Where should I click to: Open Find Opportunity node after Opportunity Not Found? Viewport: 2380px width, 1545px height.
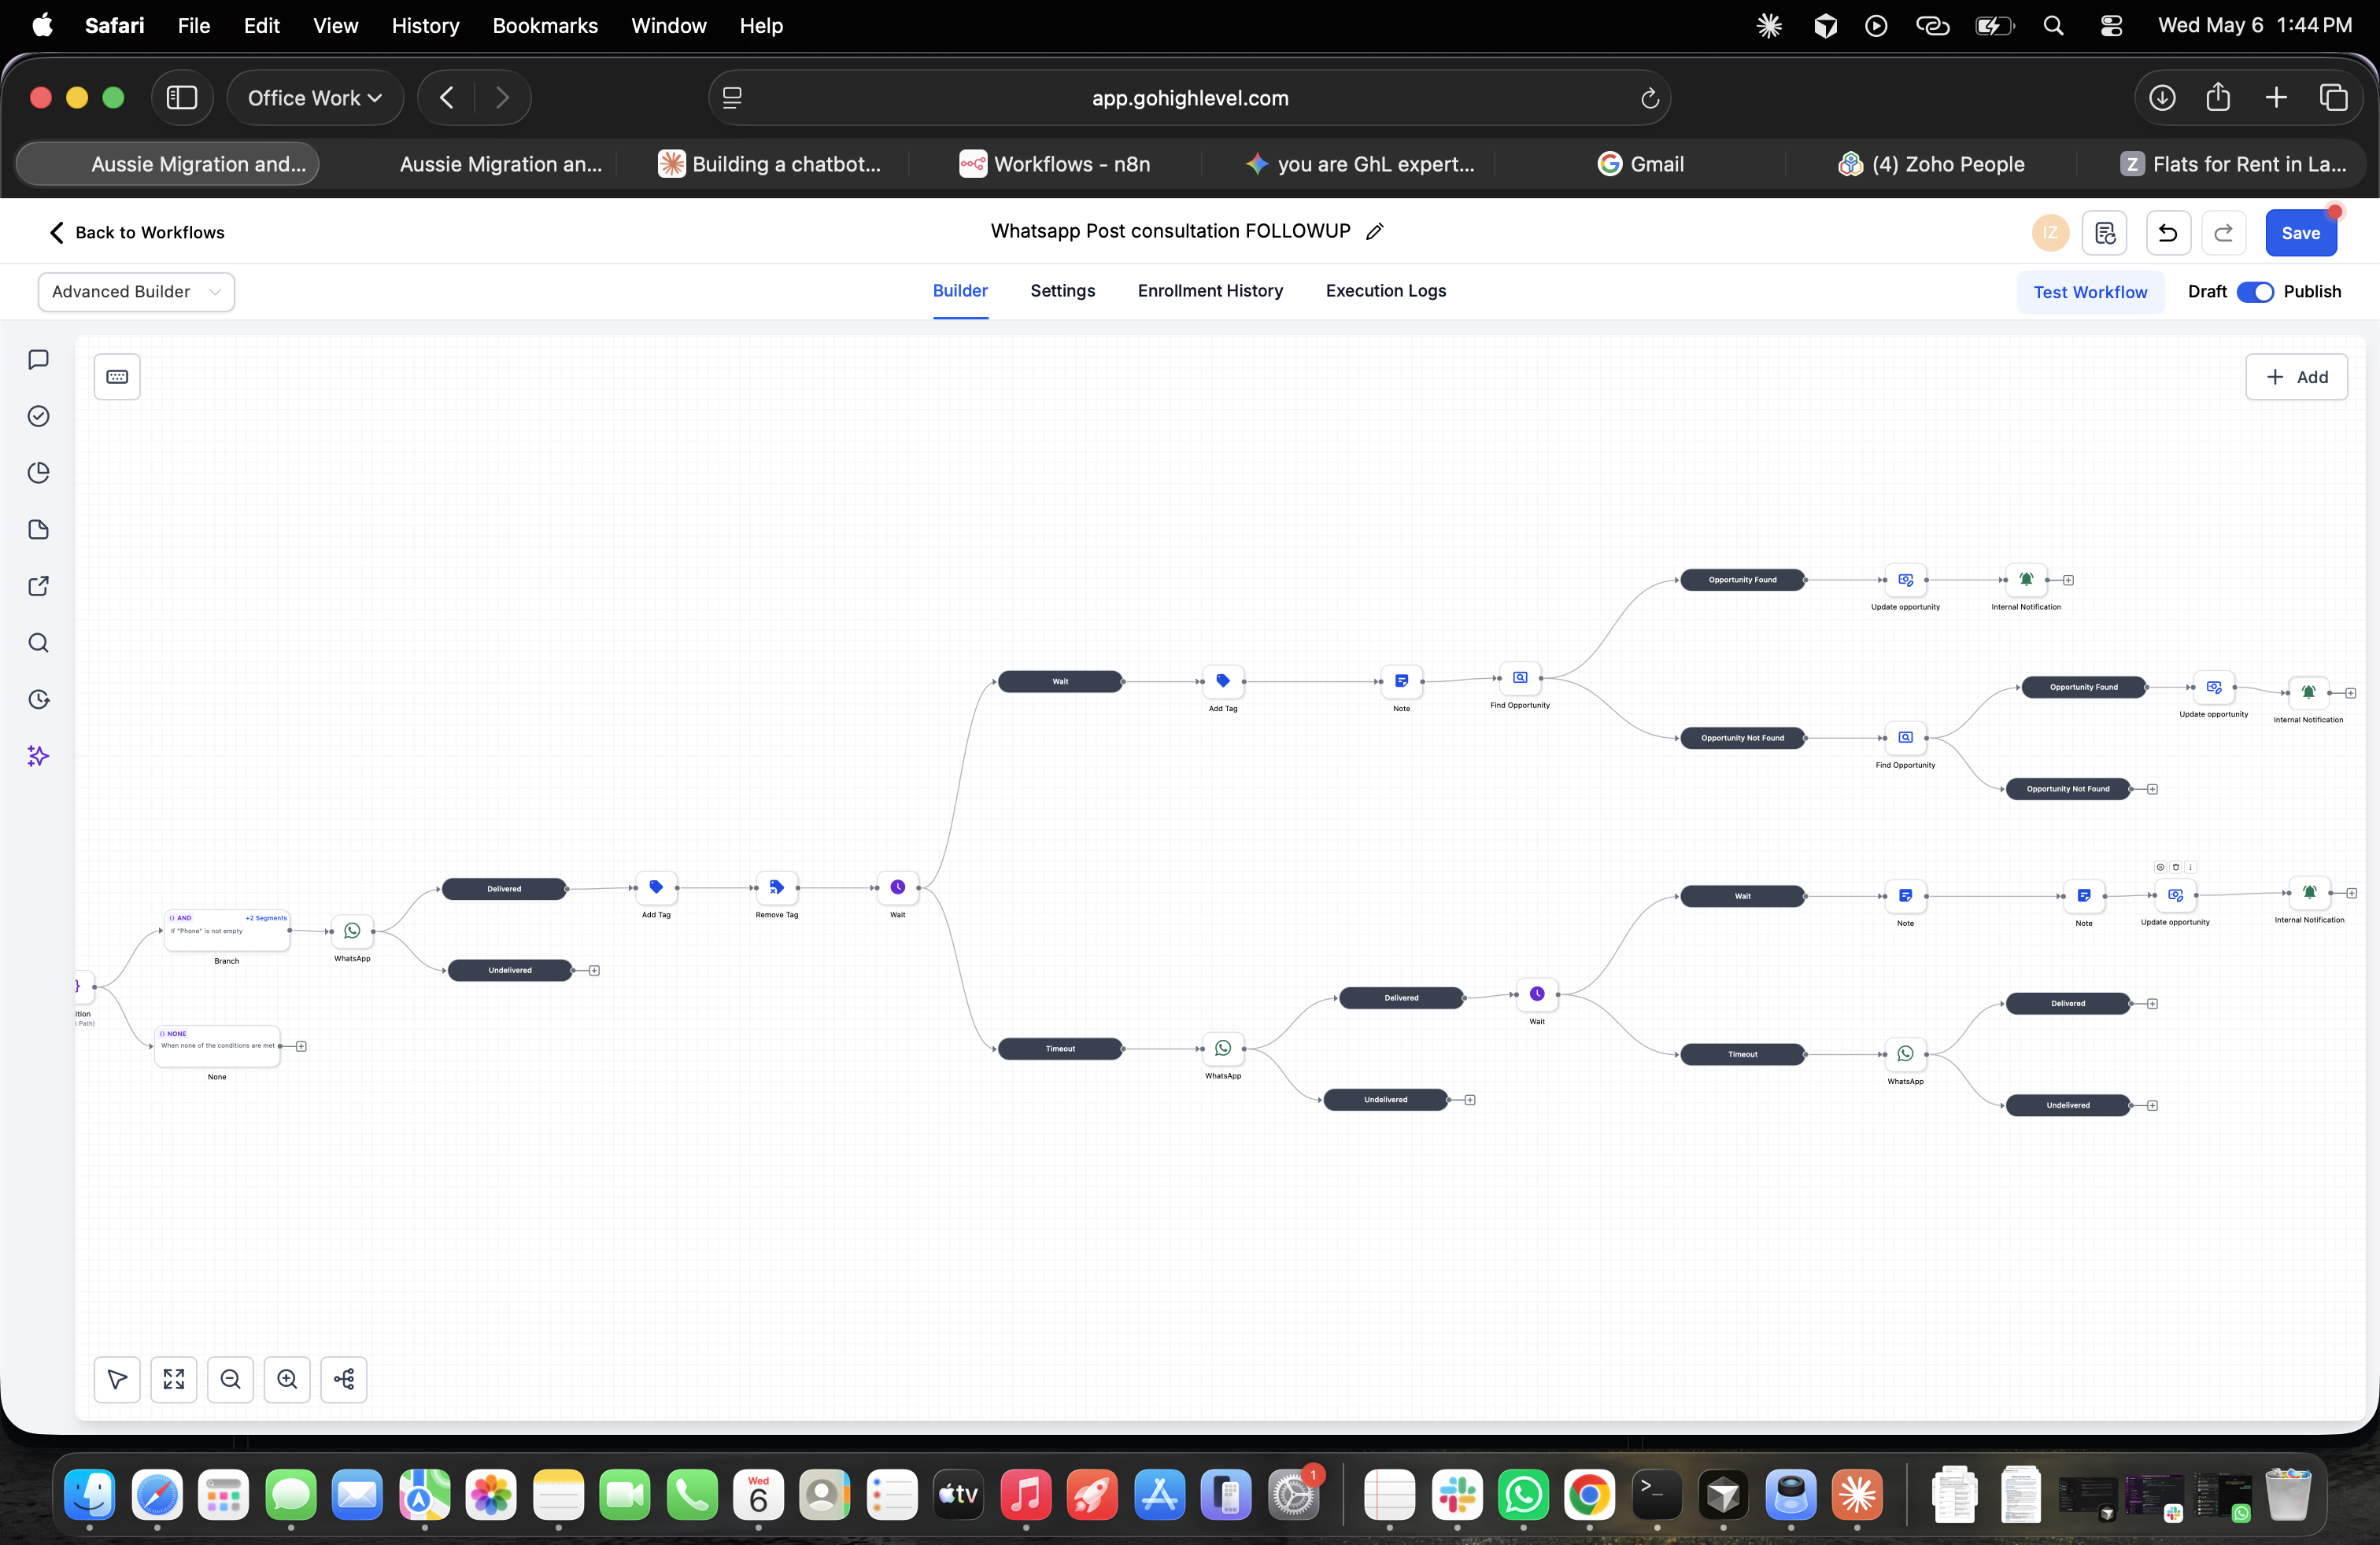pos(1905,738)
